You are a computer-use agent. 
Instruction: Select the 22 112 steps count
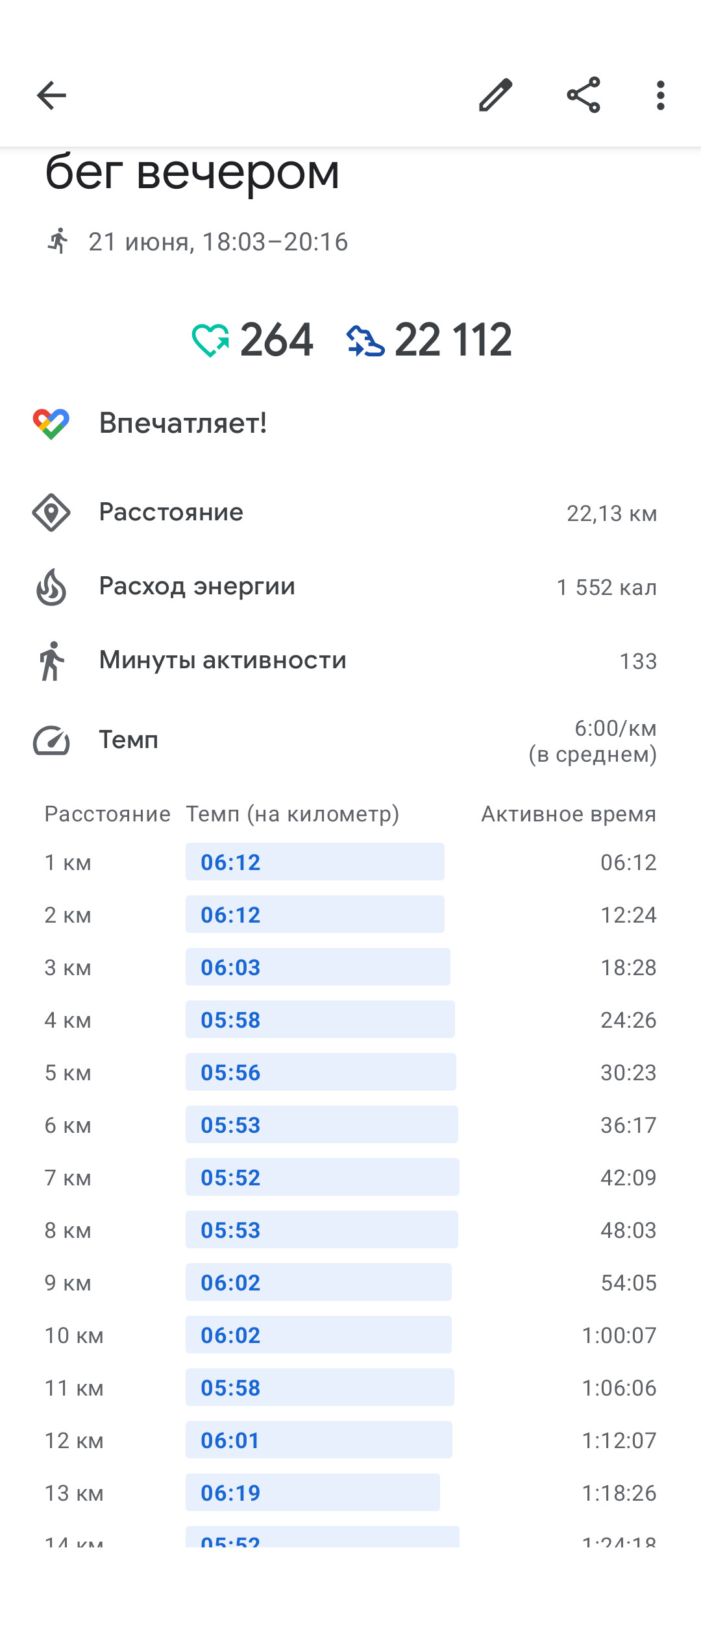pyautogui.click(x=453, y=340)
